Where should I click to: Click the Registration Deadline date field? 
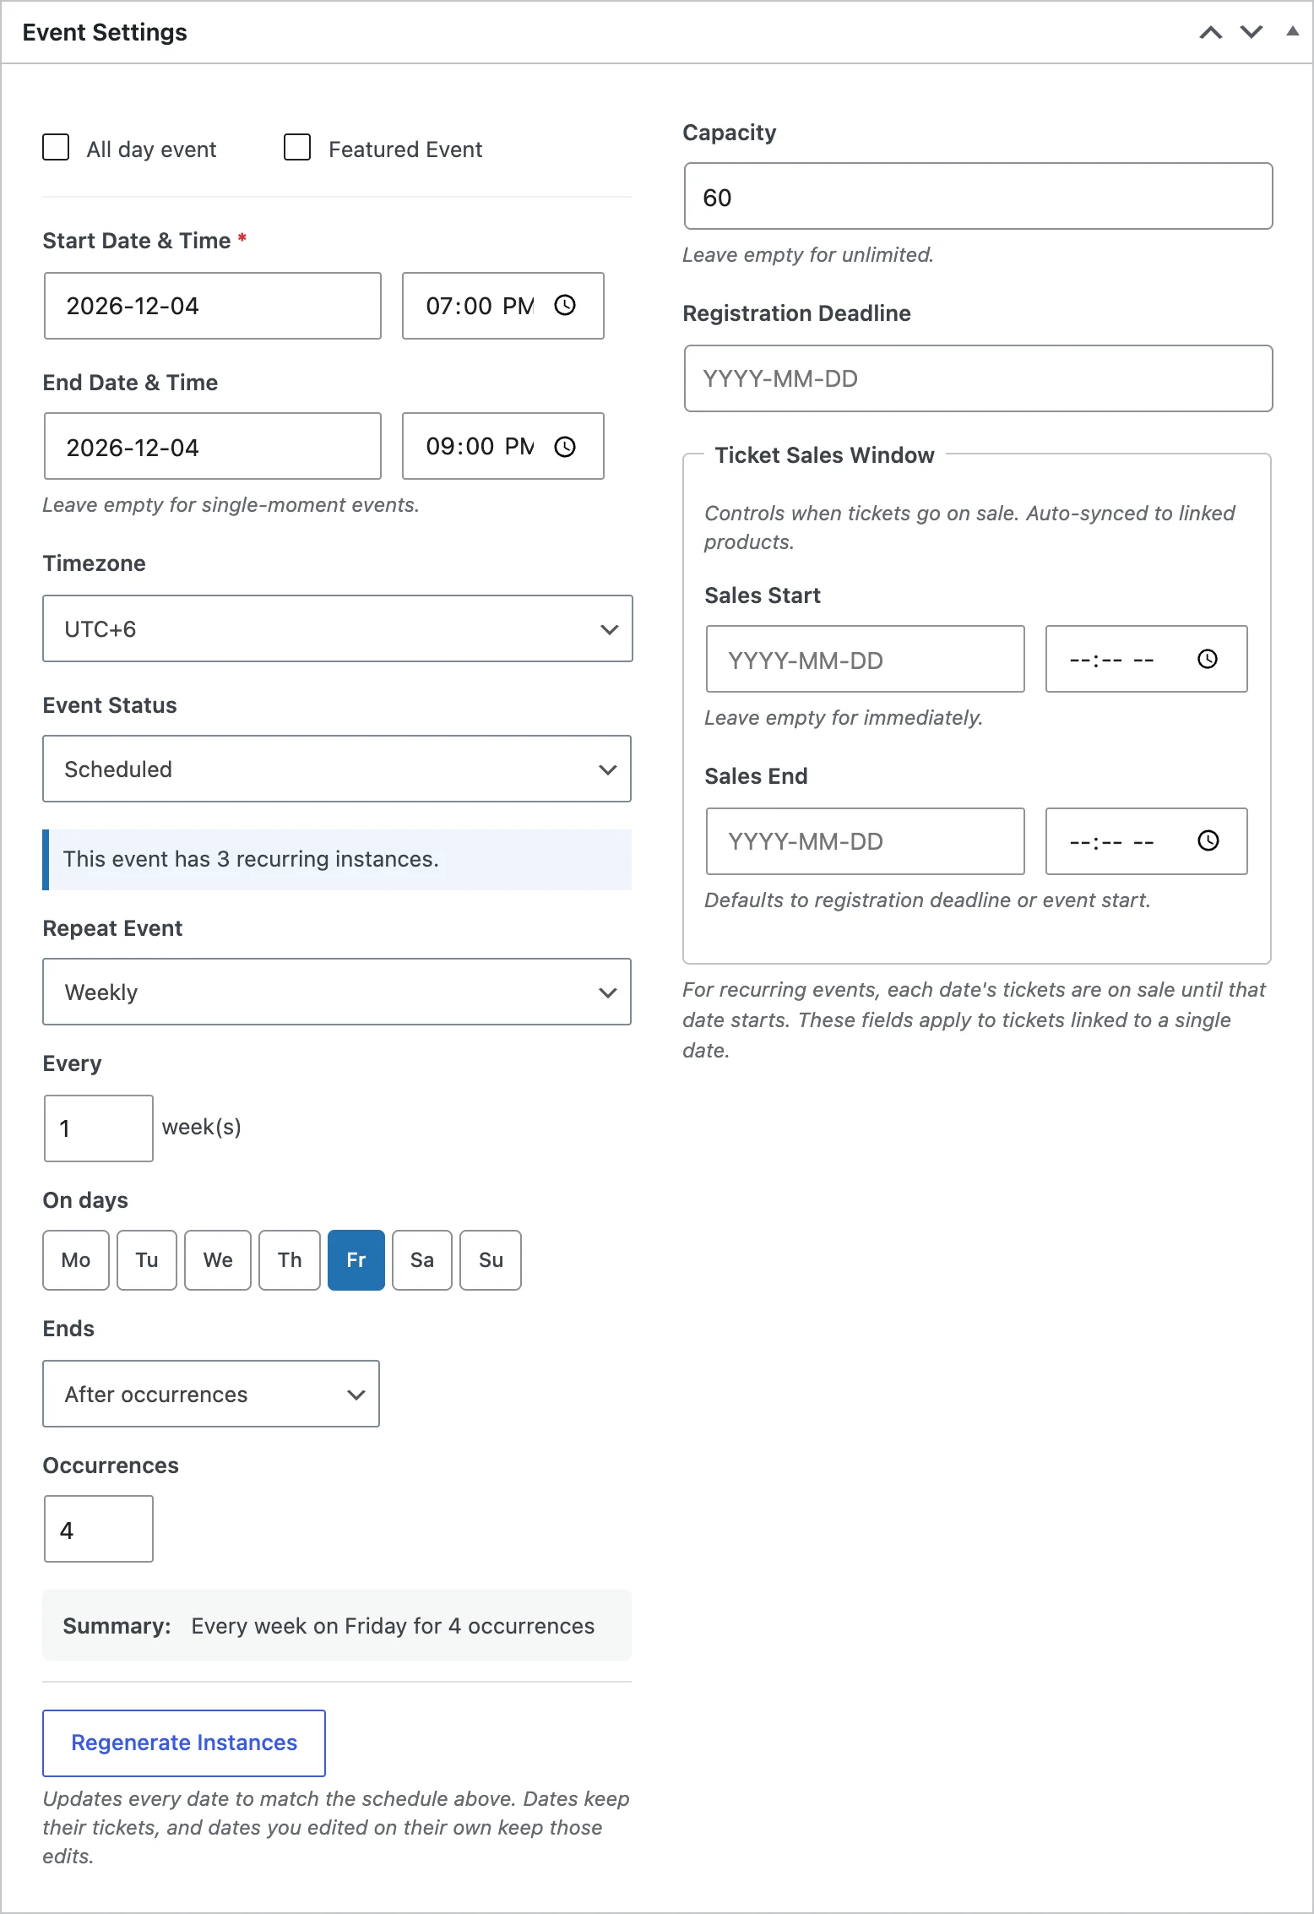coord(979,378)
